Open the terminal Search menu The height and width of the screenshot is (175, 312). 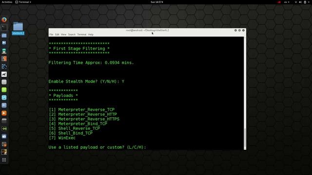tap(72, 35)
